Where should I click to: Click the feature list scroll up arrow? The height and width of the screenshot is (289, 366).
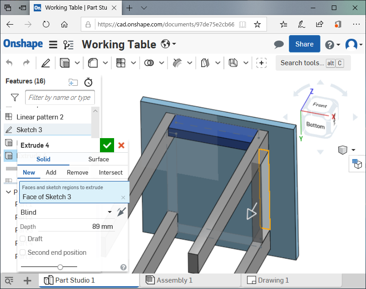[95, 111]
